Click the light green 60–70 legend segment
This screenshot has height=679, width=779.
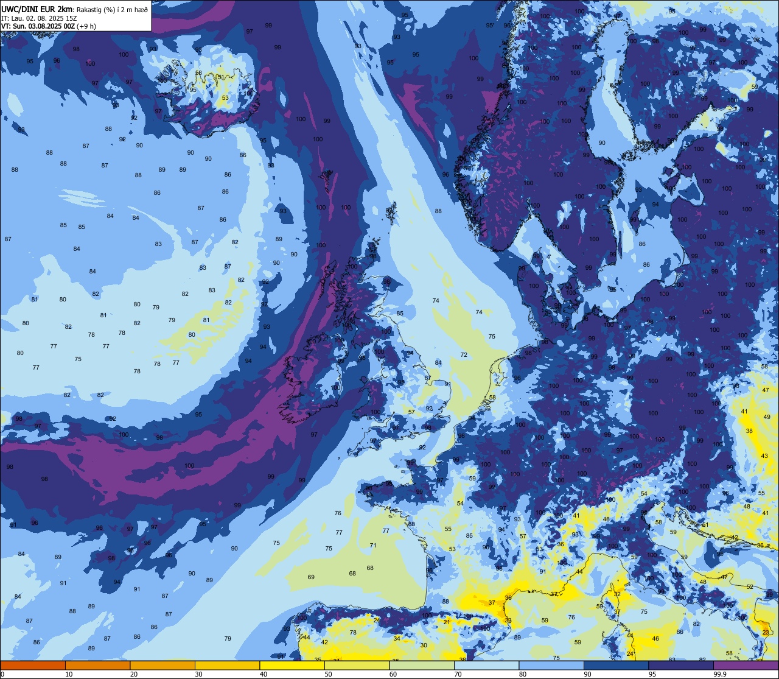[422, 665]
